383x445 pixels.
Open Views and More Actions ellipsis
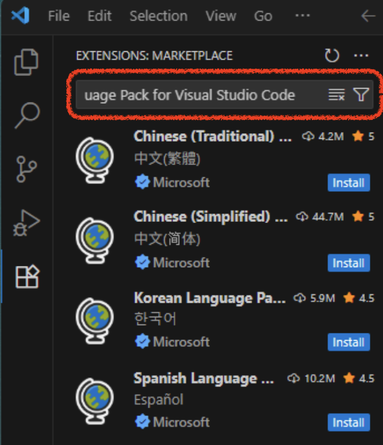361,56
